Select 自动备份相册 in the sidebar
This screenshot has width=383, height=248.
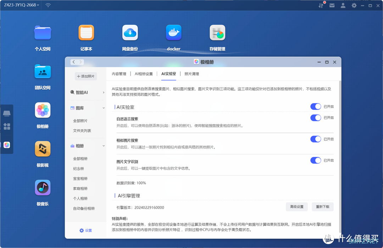pyautogui.click(x=84, y=208)
